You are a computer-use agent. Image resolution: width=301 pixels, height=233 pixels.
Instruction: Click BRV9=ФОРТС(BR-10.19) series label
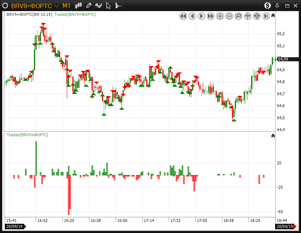(x=29, y=14)
